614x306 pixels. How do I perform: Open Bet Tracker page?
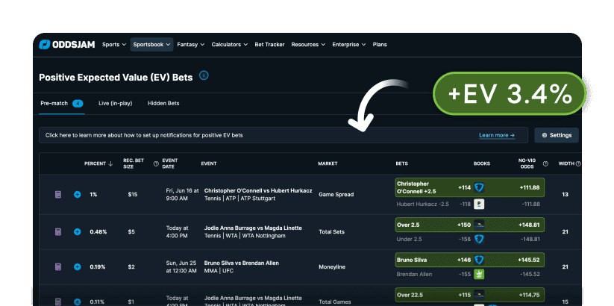pos(269,45)
